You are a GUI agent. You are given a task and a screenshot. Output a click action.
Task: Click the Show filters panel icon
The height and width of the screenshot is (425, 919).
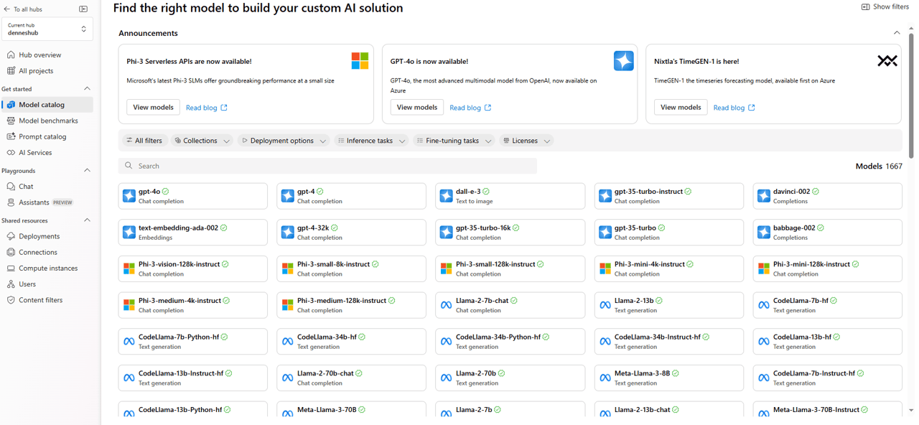(865, 6)
